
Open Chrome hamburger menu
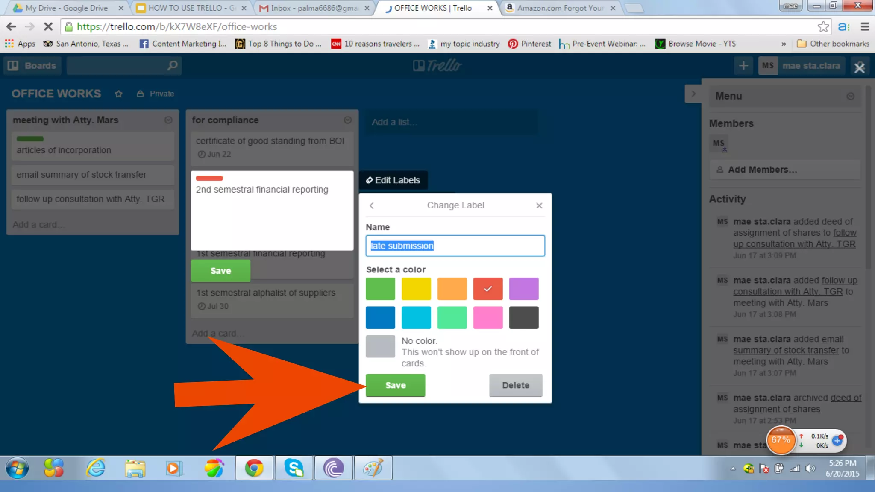tap(865, 26)
